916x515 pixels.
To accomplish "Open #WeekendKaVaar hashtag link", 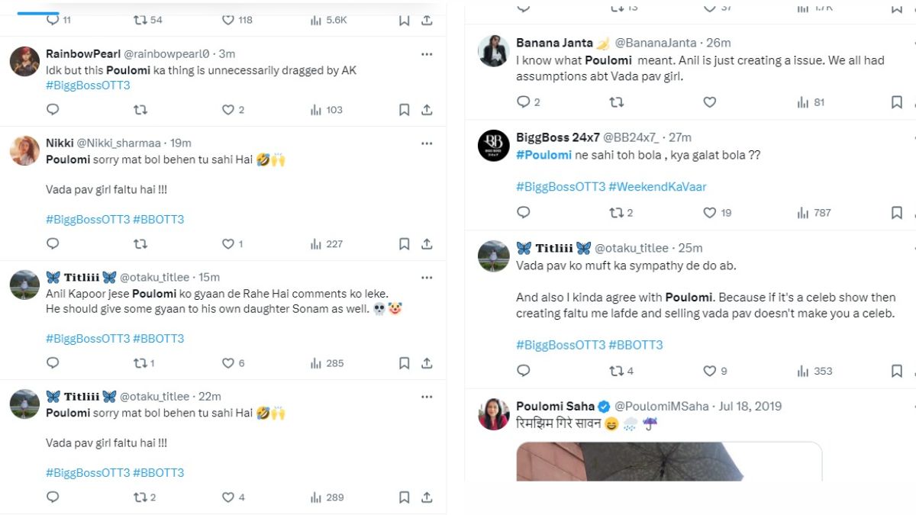I will click(x=657, y=187).
